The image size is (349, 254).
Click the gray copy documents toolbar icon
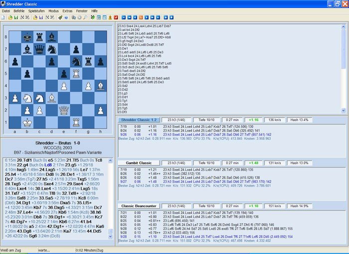pyautogui.click(x=74, y=17)
